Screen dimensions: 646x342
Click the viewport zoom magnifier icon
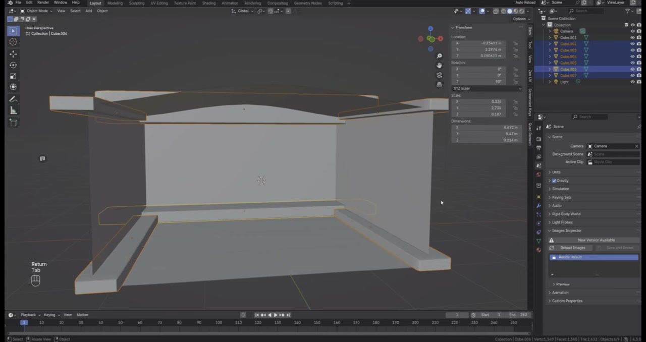pyautogui.click(x=439, y=56)
